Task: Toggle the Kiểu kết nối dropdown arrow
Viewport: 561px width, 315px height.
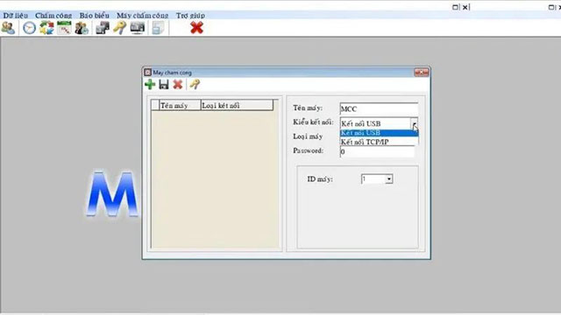Action: [414, 123]
